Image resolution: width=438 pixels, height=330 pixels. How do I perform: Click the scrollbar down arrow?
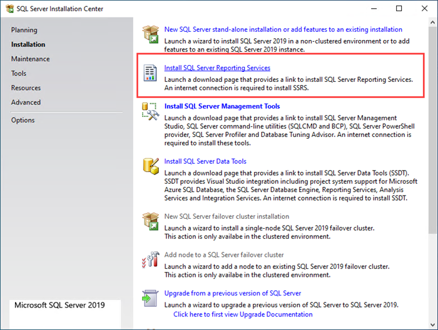point(433,325)
